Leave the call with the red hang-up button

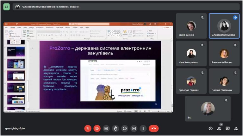154,128
